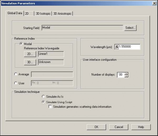158x136 pixels.
Task: Open the 2D tab
Action: 29,14
